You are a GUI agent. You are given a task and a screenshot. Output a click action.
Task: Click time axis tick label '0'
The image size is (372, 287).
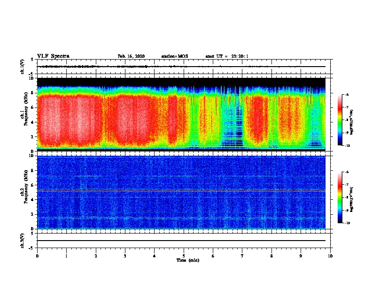(37, 256)
